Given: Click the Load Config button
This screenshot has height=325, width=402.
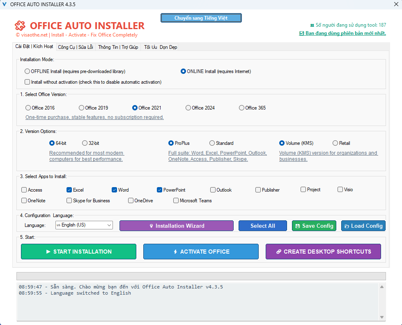Looking at the screenshot, I should click(x=363, y=226).
